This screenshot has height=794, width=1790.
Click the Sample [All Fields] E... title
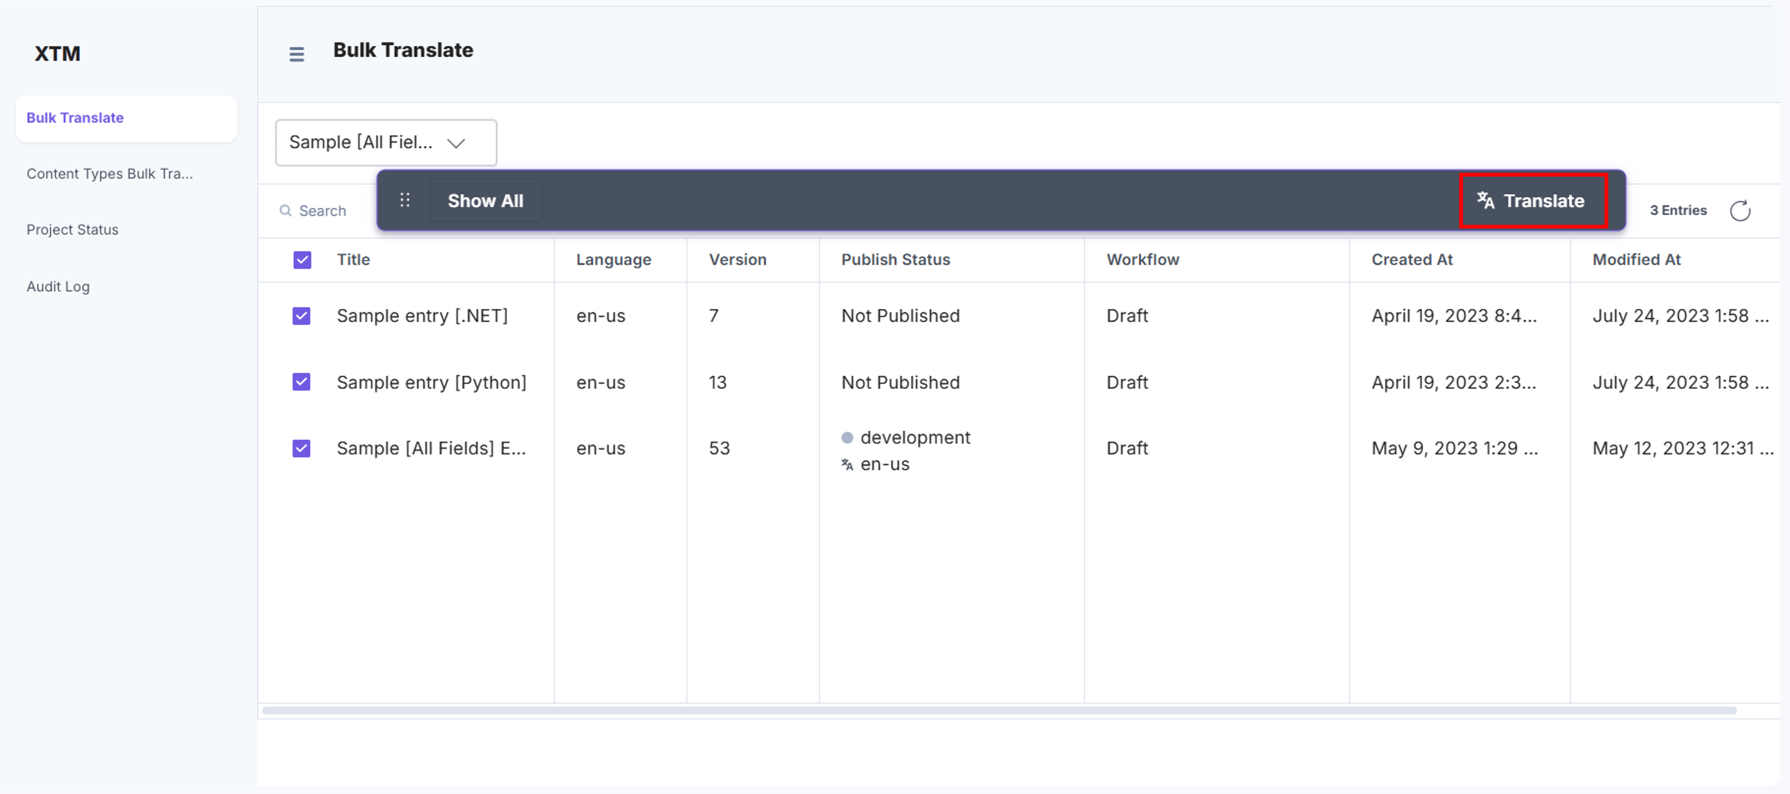(x=432, y=449)
